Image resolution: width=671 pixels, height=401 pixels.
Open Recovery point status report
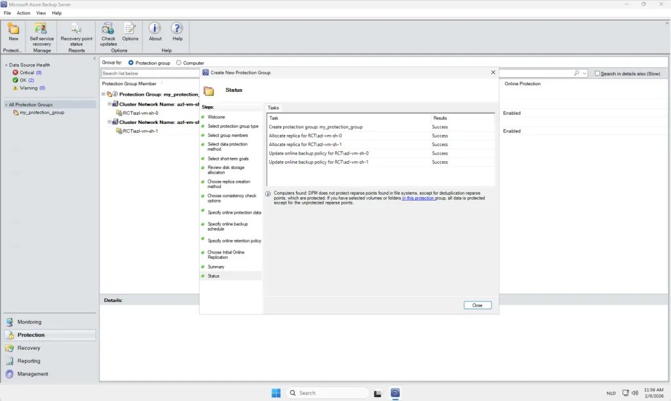click(76, 29)
